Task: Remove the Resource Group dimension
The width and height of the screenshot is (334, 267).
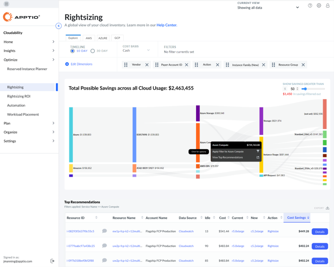Action: tap(303, 65)
